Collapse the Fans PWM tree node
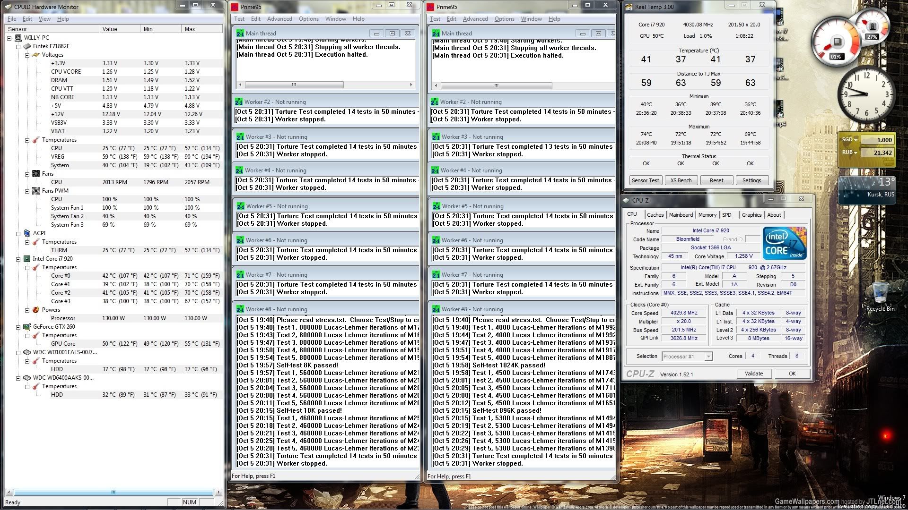Image resolution: width=908 pixels, height=510 pixels. [27, 191]
